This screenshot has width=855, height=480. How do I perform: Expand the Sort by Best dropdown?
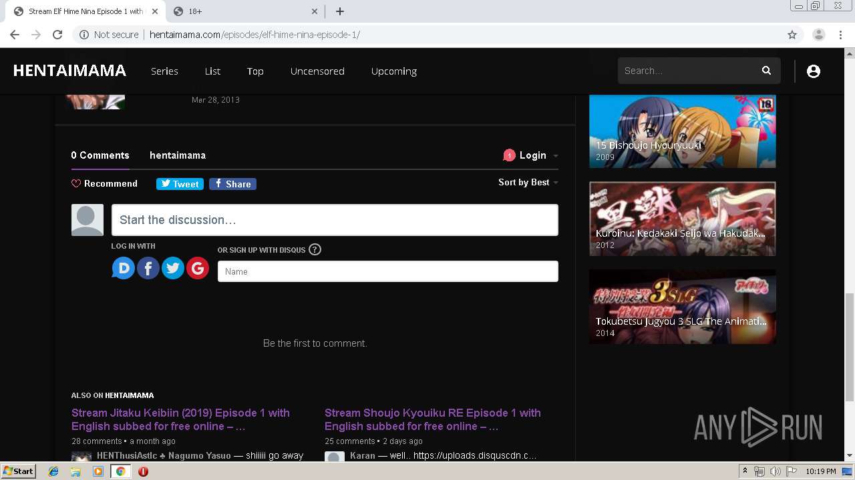pos(528,182)
